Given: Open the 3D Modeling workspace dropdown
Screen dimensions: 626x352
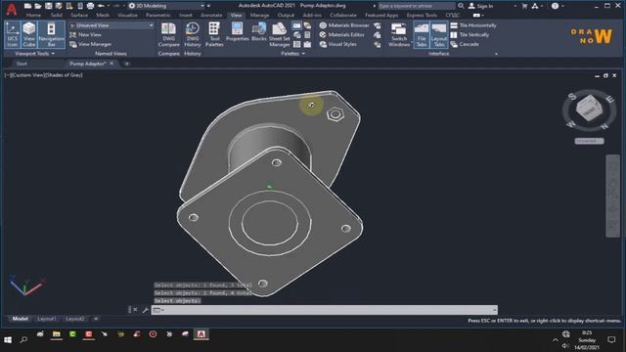Looking at the screenshot, I should [x=166, y=6].
